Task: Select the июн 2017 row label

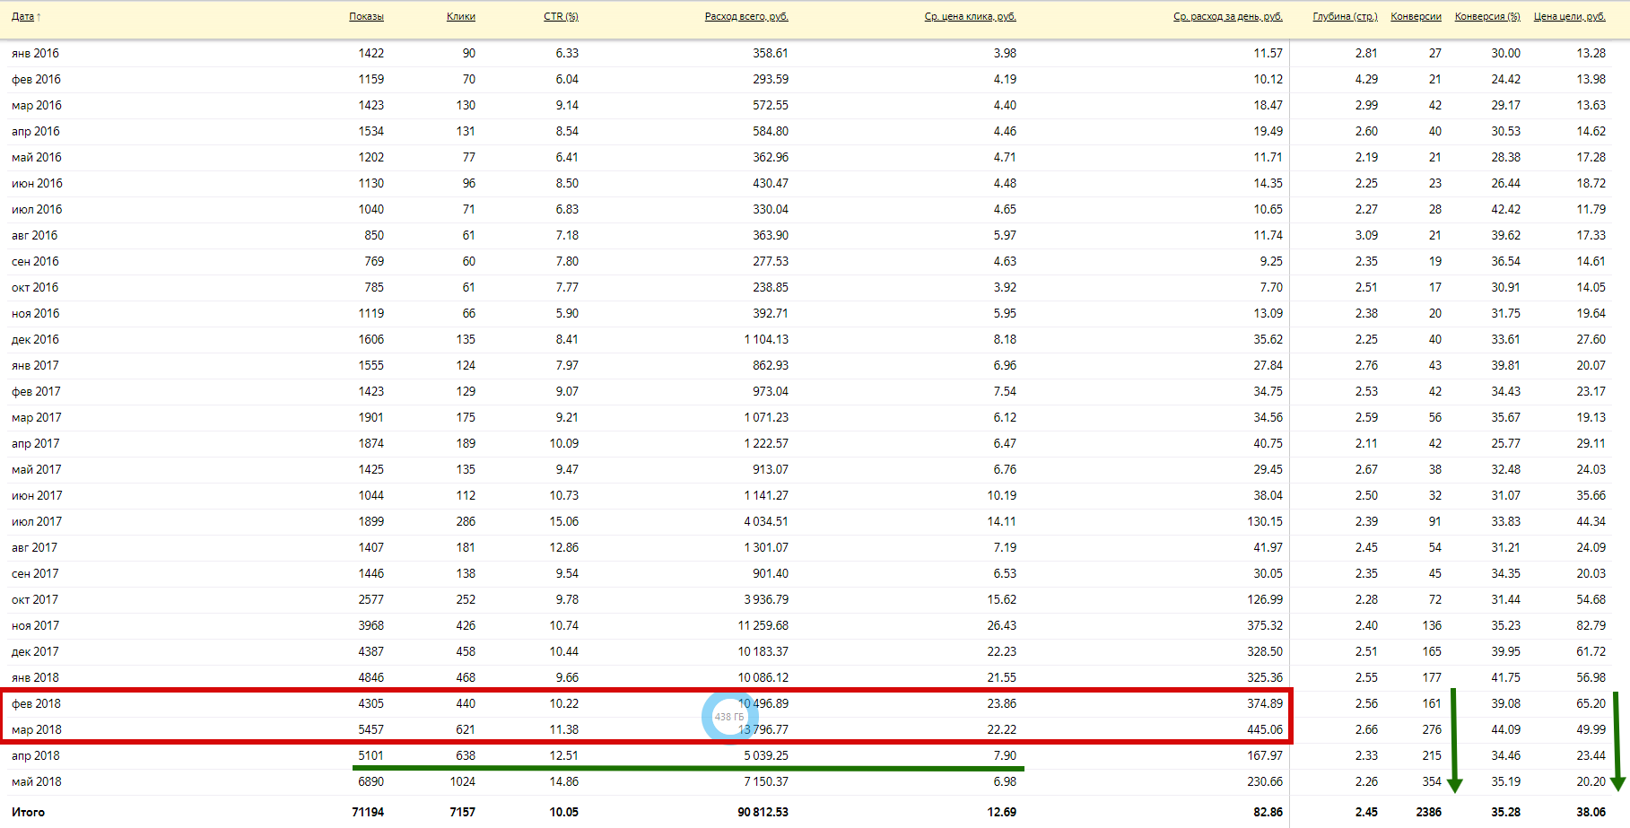Action: 37,495
